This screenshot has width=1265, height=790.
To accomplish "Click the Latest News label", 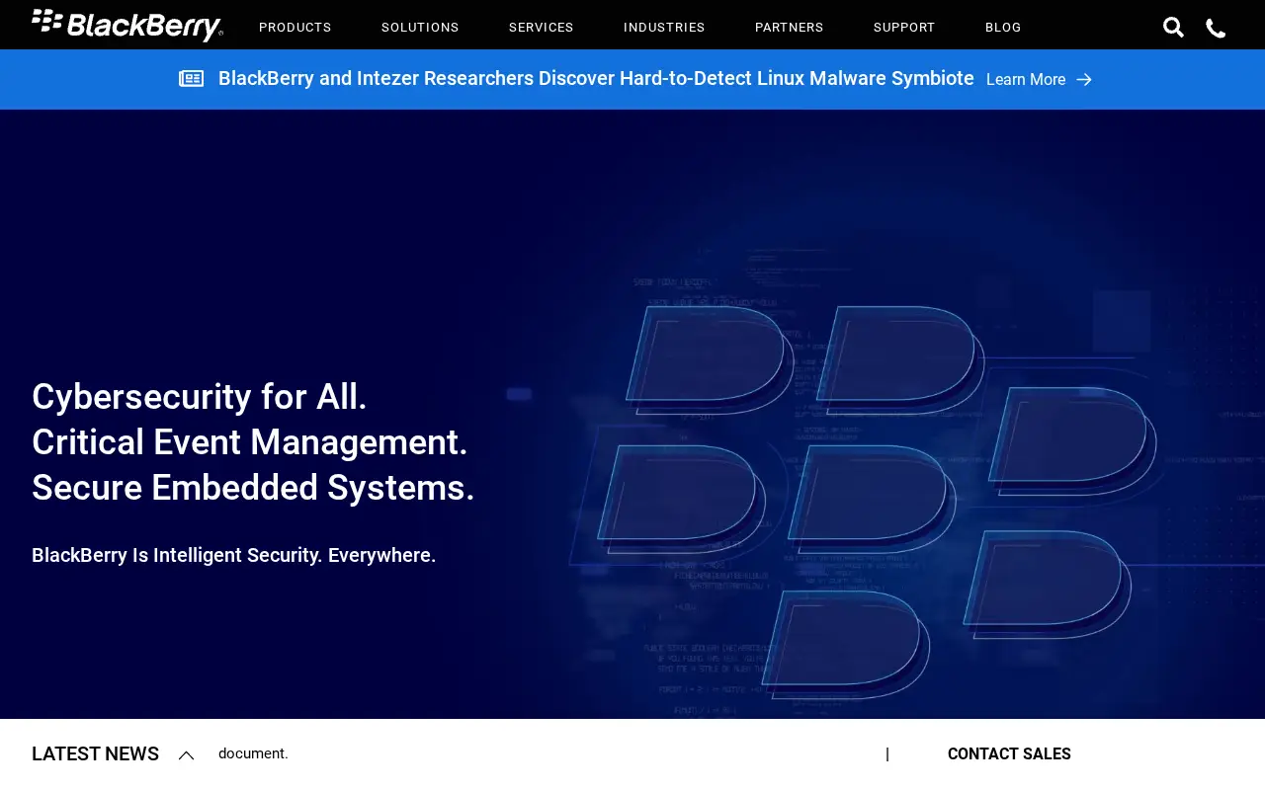I will click(95, 754).
